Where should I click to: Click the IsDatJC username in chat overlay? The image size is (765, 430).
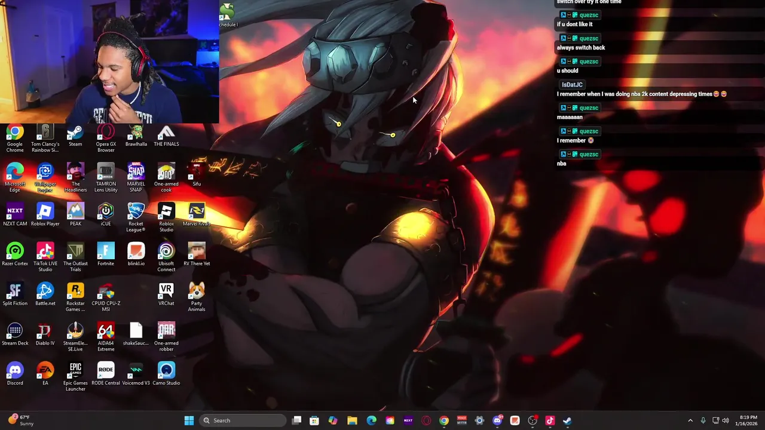click(x=572, y=85)
